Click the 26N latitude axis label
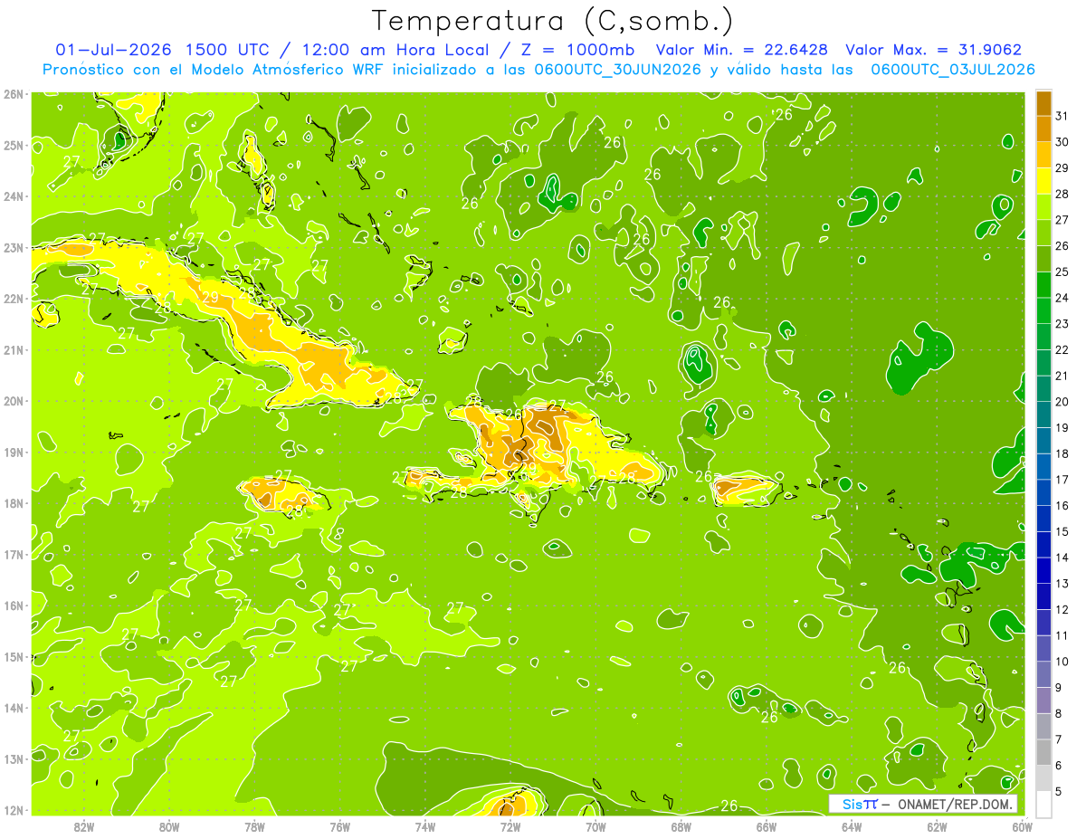This screenshot has height=839, width=1086. point(14,94)
